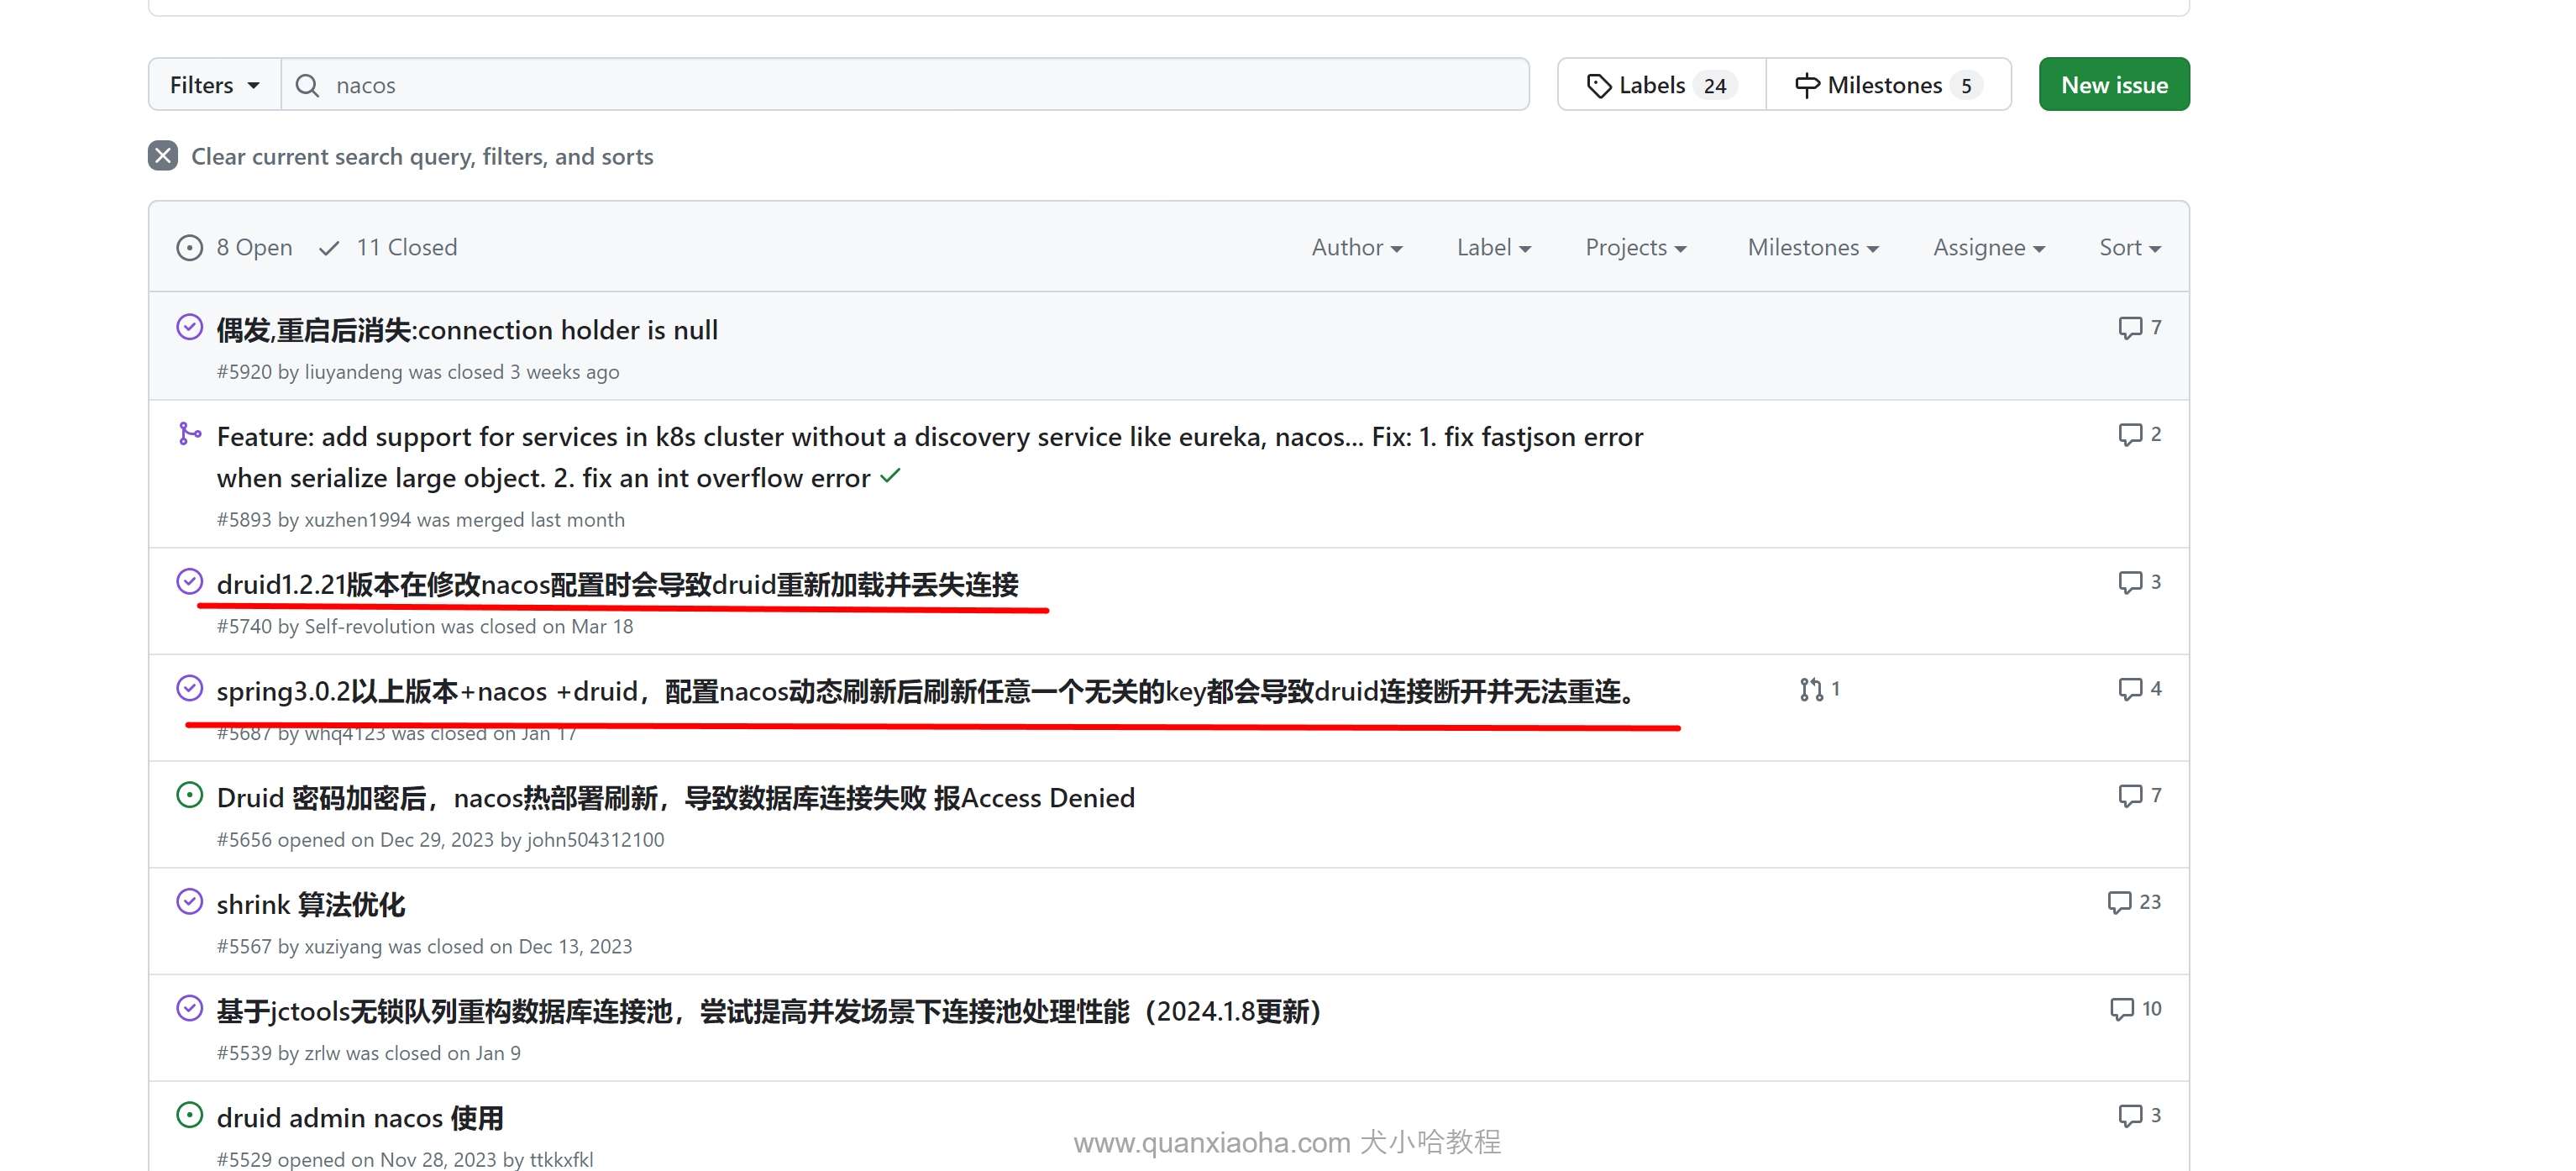
Task: Click the New issue button
Action: click(x=2113, y=85)
